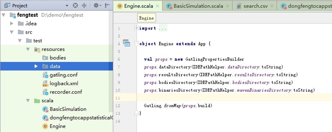Expand the folded import block
The height and width of the screenshot is (132, 332).
(137, 28)
